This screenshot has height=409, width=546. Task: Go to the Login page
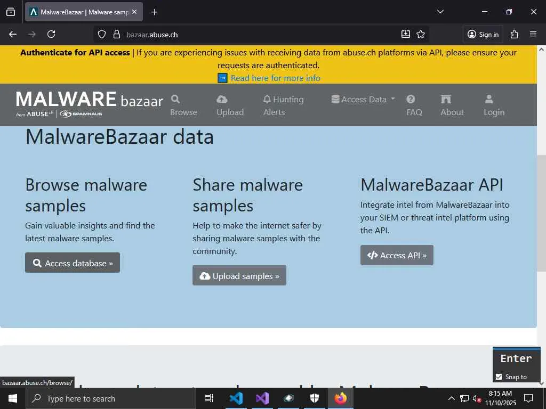pyautogui.click(x=494, y=106)
